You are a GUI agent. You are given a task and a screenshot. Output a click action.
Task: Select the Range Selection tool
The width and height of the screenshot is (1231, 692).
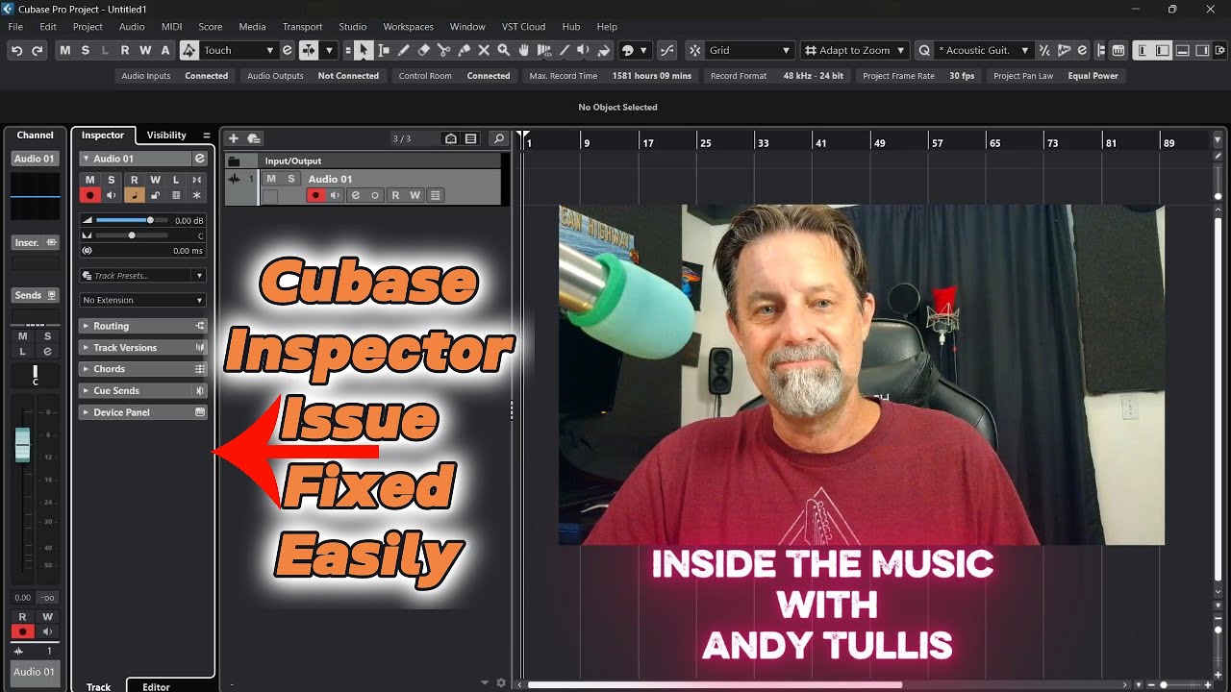tap(384, 50)
